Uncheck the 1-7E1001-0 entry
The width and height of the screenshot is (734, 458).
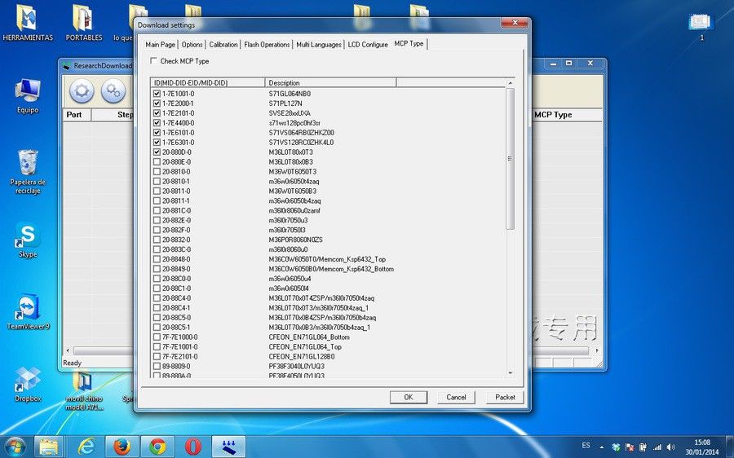pyautogui.click(x=157, y=94)
